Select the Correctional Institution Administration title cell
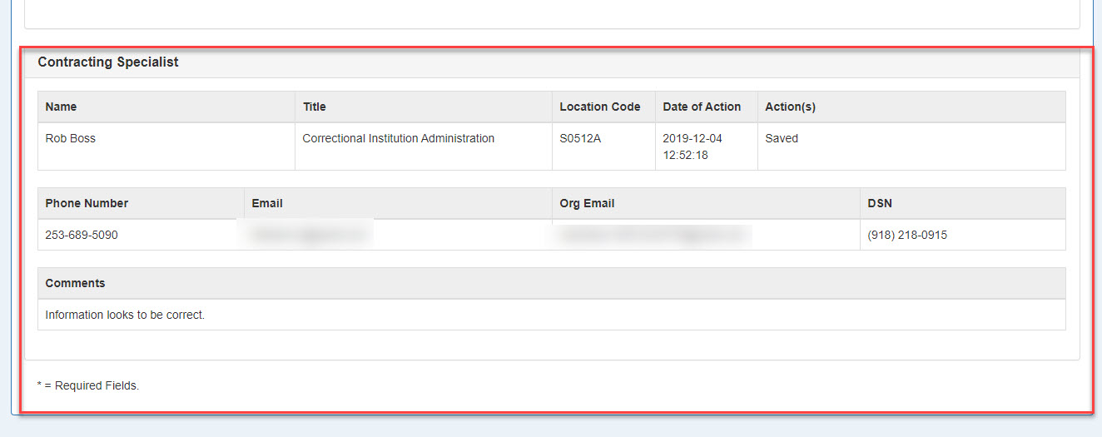The image size is (1102, 437). click(398, 139)
